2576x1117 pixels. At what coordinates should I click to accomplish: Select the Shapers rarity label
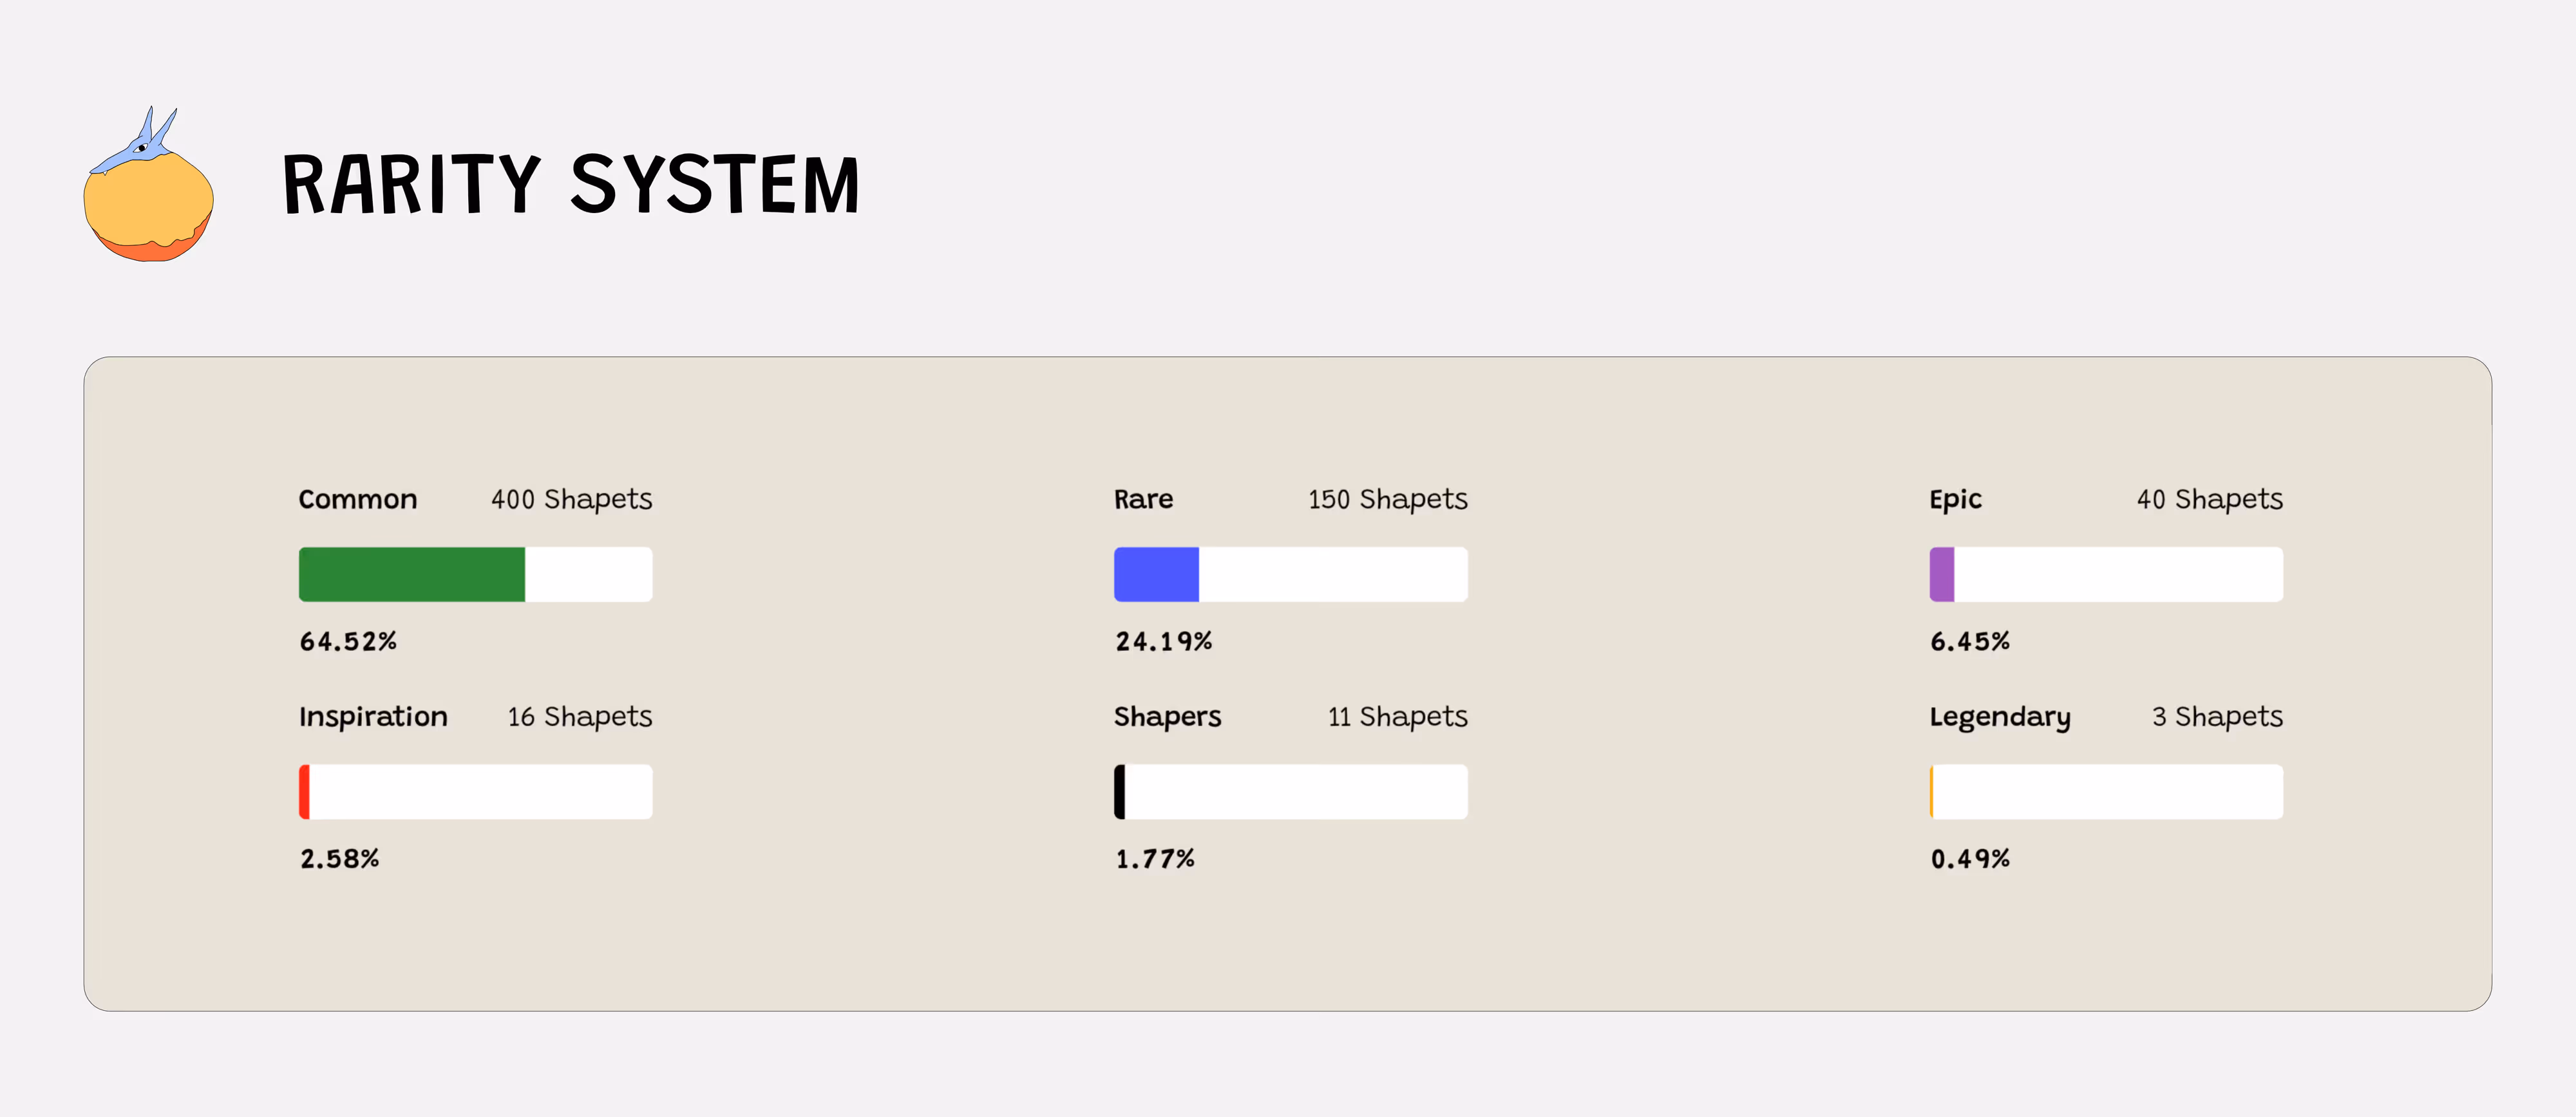coord(1167,717)
